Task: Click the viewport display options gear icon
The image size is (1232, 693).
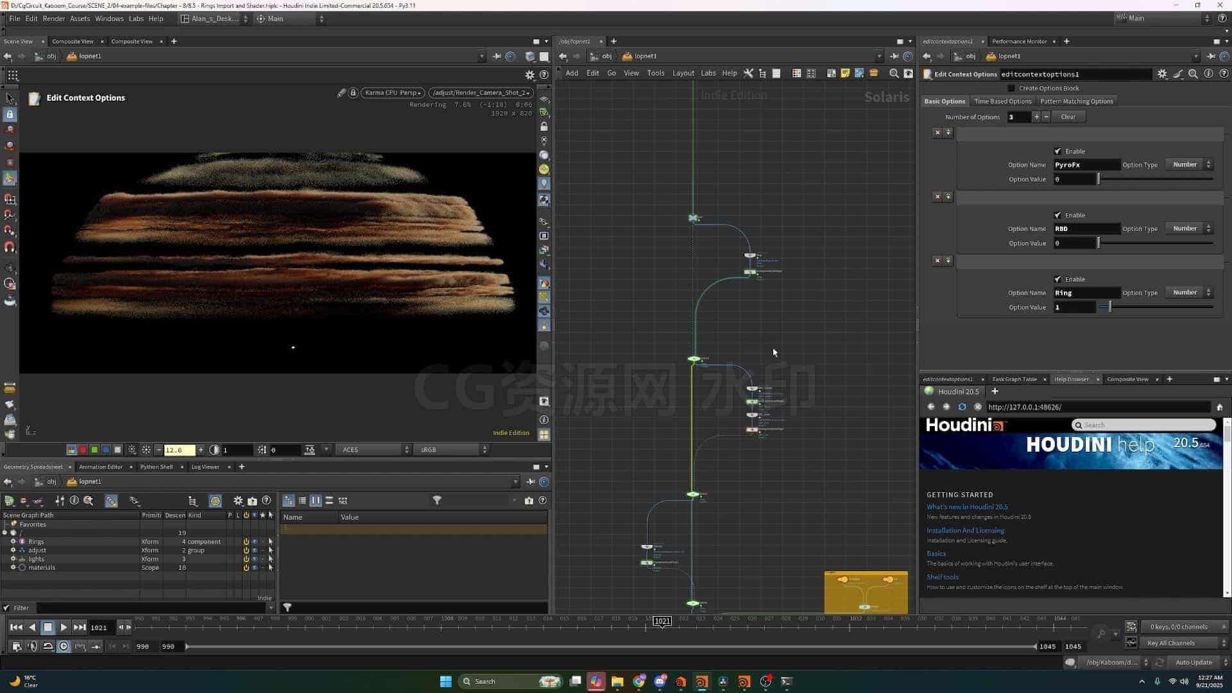Action: 529,75
